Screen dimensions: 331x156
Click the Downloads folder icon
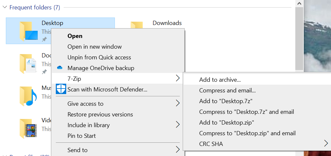(x=137, y=27)
